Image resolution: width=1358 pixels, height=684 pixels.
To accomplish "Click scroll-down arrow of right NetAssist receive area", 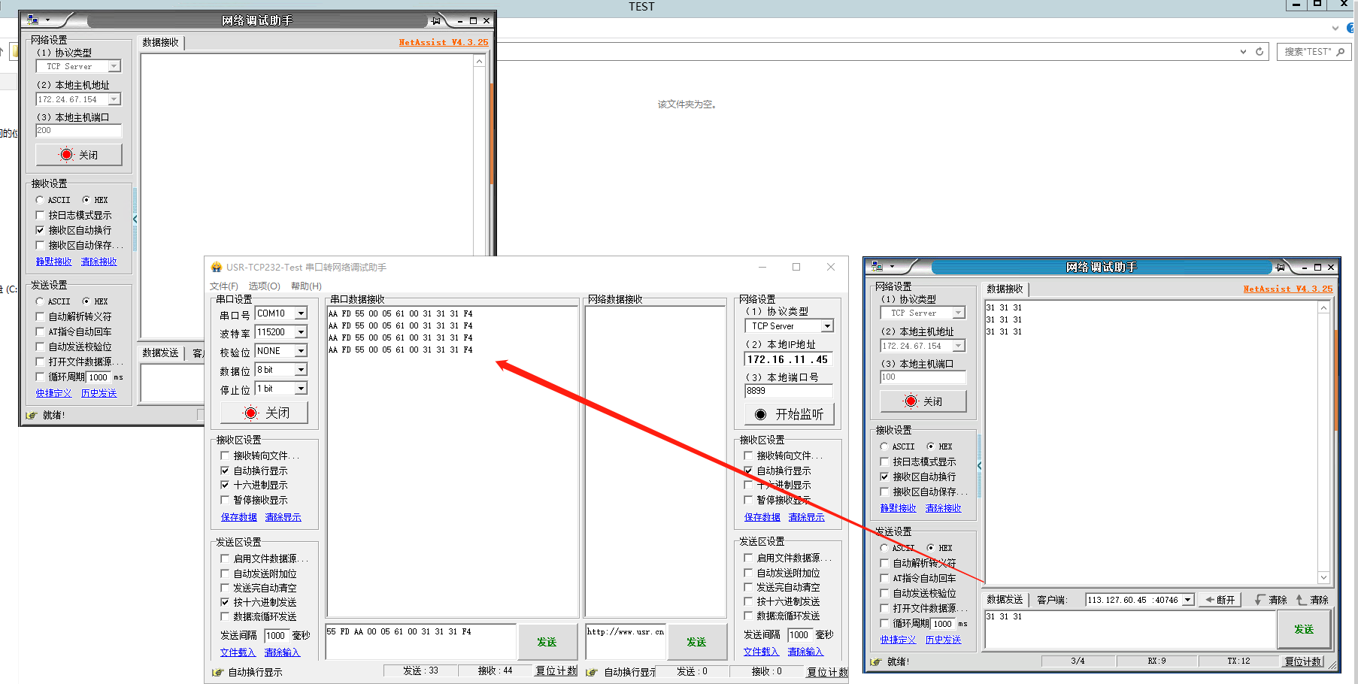I will (x=1323, y=577).
